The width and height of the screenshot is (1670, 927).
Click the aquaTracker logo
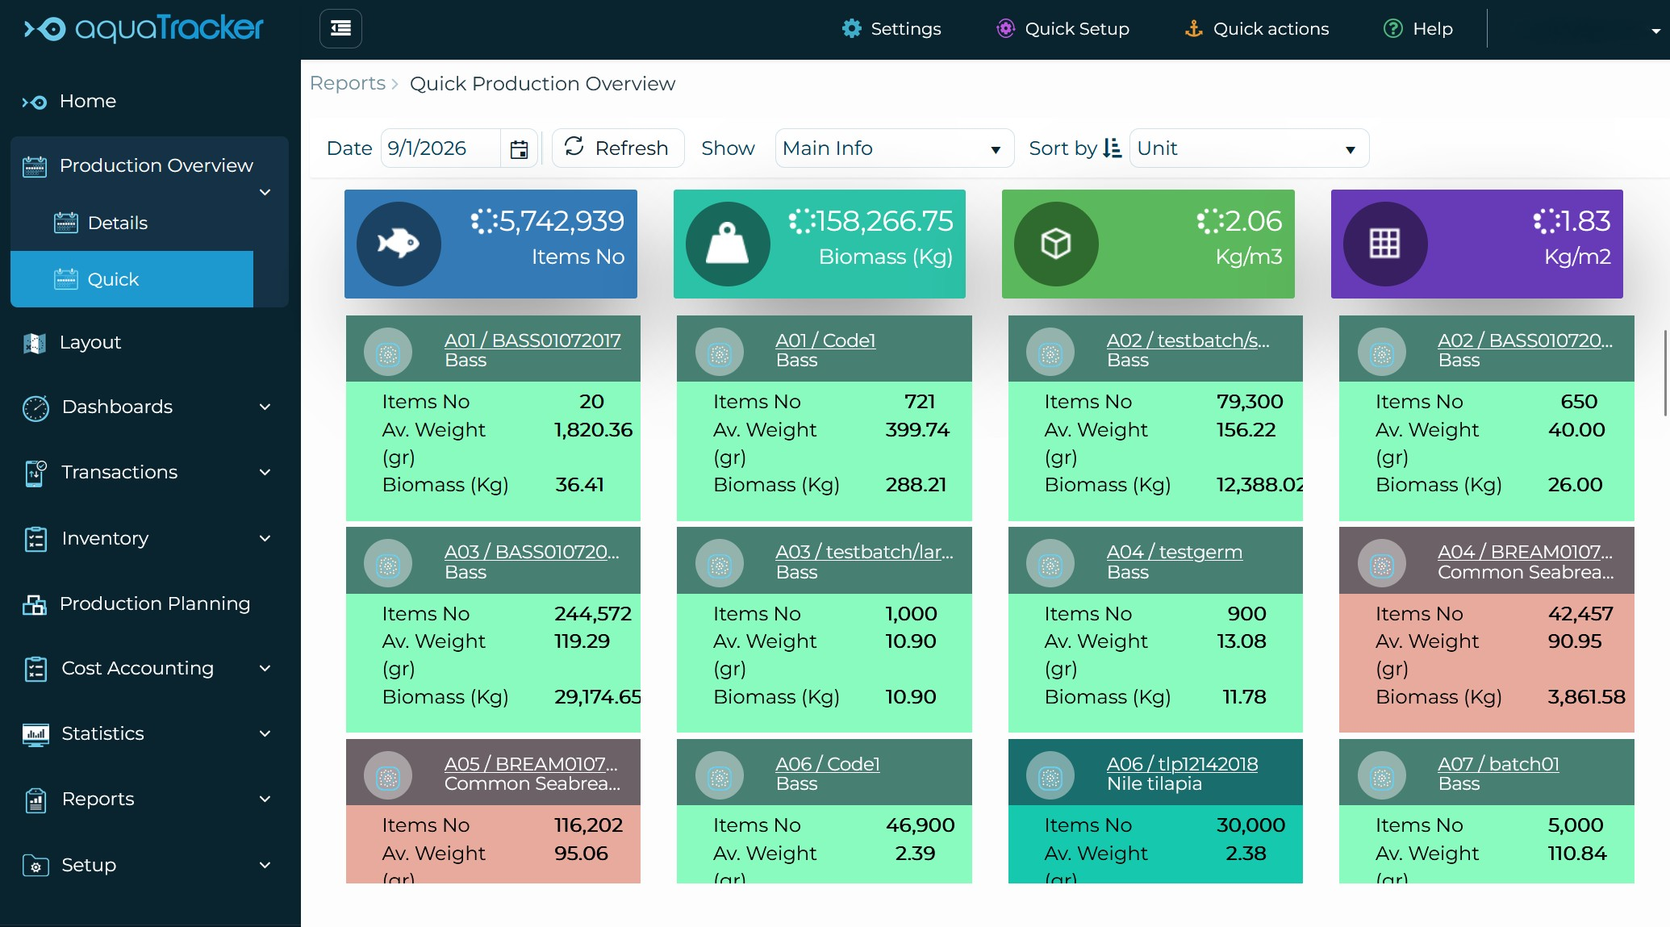point(144,29)
